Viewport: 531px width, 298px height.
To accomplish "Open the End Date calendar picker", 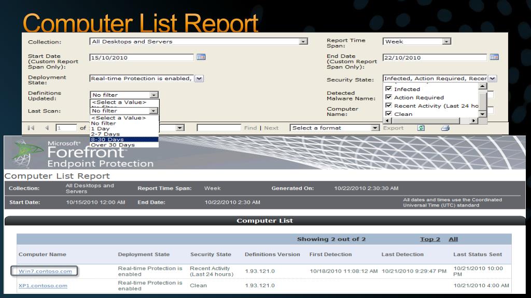I will [x=494, y=57].
